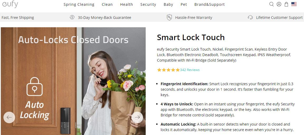Click the Auto-Locks Closed Doors product image
The width and height of the screenshot is (304, 135).
(x=73, y=81)
